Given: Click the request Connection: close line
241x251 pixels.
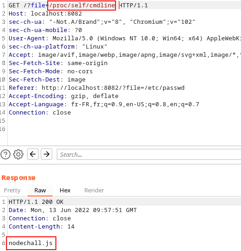Looking at the screenshot, I should (x=40, y=113).
